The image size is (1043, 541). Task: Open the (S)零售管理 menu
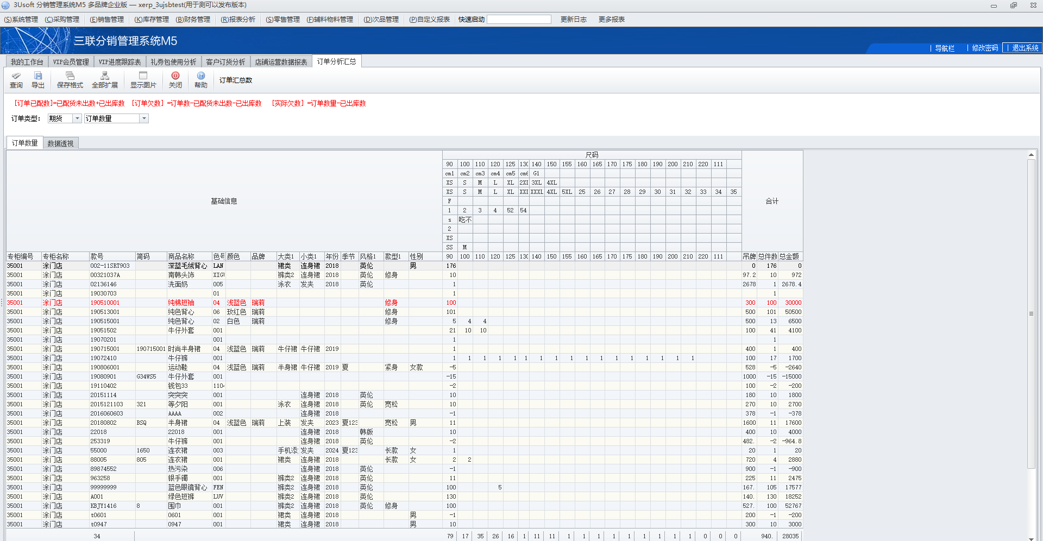[x=282, y=20]
